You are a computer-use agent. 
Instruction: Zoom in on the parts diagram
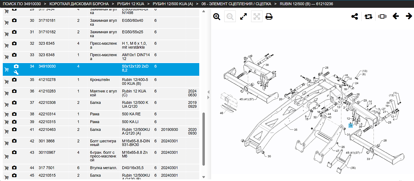click(x=217, y=17)
